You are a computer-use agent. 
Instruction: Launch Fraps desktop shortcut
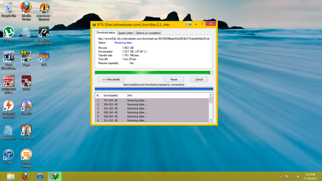click(x=26, y=59)
